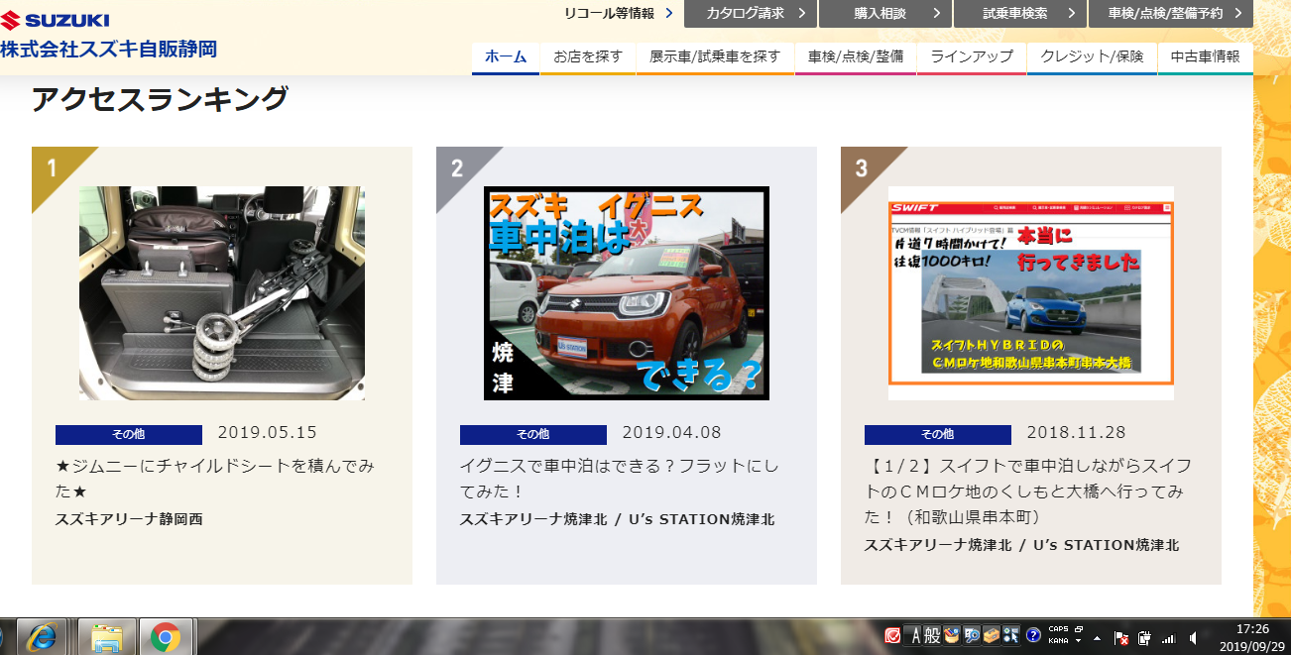This screenshot has height=655, width=1291.
Task: Click the リコール等情報 chevron arrow
Action: tap(669, 13)
